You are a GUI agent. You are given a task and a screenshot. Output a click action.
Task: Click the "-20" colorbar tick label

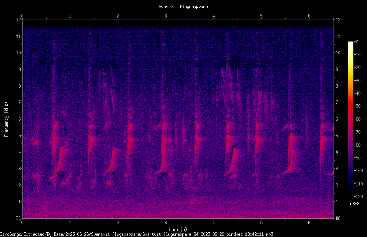coord(357,67)
